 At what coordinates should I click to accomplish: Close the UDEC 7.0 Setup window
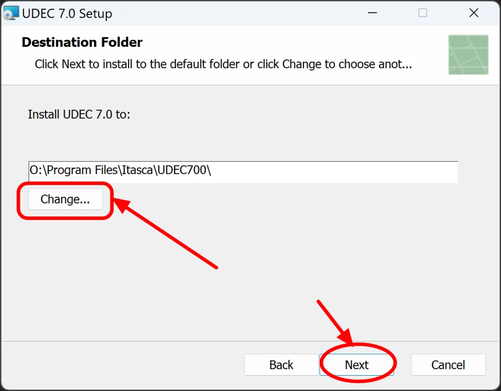coord(474,13)
